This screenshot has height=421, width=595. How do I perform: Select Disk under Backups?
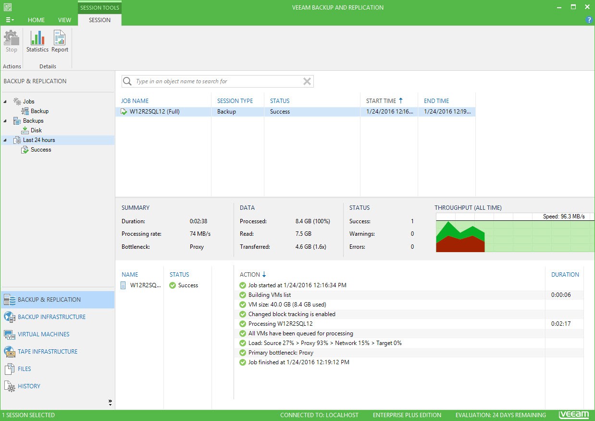pyautogui.click(x=36, y=130)
